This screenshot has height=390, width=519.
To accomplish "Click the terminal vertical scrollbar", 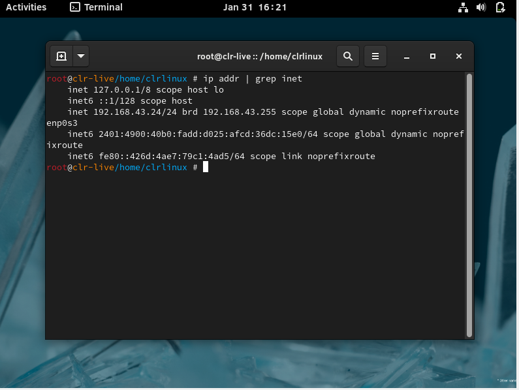I will pos(469,205).
